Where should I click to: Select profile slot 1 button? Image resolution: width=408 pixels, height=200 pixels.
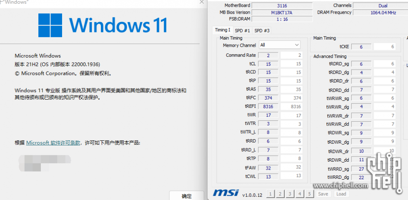point(270,194)
